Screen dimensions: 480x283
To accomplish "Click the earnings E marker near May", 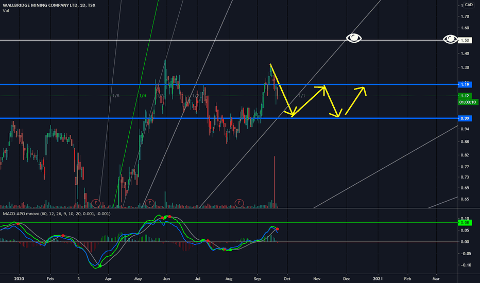I will pos(150,203).
